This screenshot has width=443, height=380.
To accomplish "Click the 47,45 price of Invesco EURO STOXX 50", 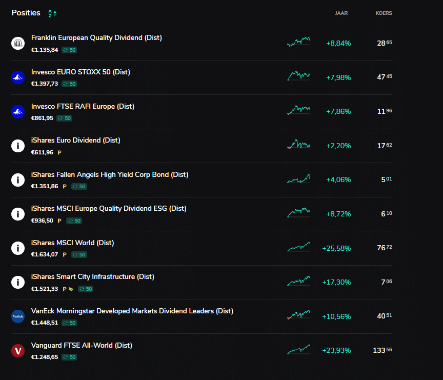I will coord(385,77).
